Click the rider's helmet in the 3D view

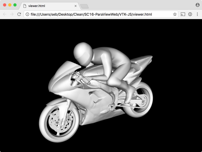(x=83, y=54)
